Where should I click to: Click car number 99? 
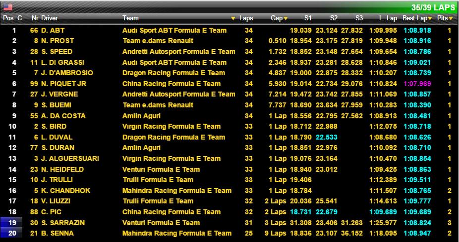(34, 84)
